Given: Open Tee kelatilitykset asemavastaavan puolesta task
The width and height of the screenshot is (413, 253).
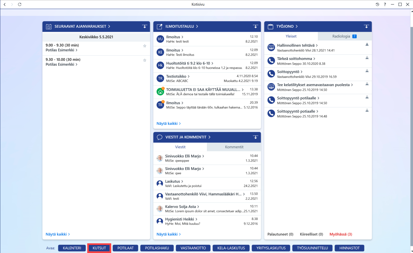Looking at the screenshot, I should pos(315,85).
